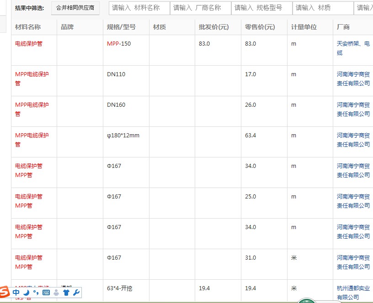Click 品牌 column header
373x303 pixels.
[x=67, y=27]
